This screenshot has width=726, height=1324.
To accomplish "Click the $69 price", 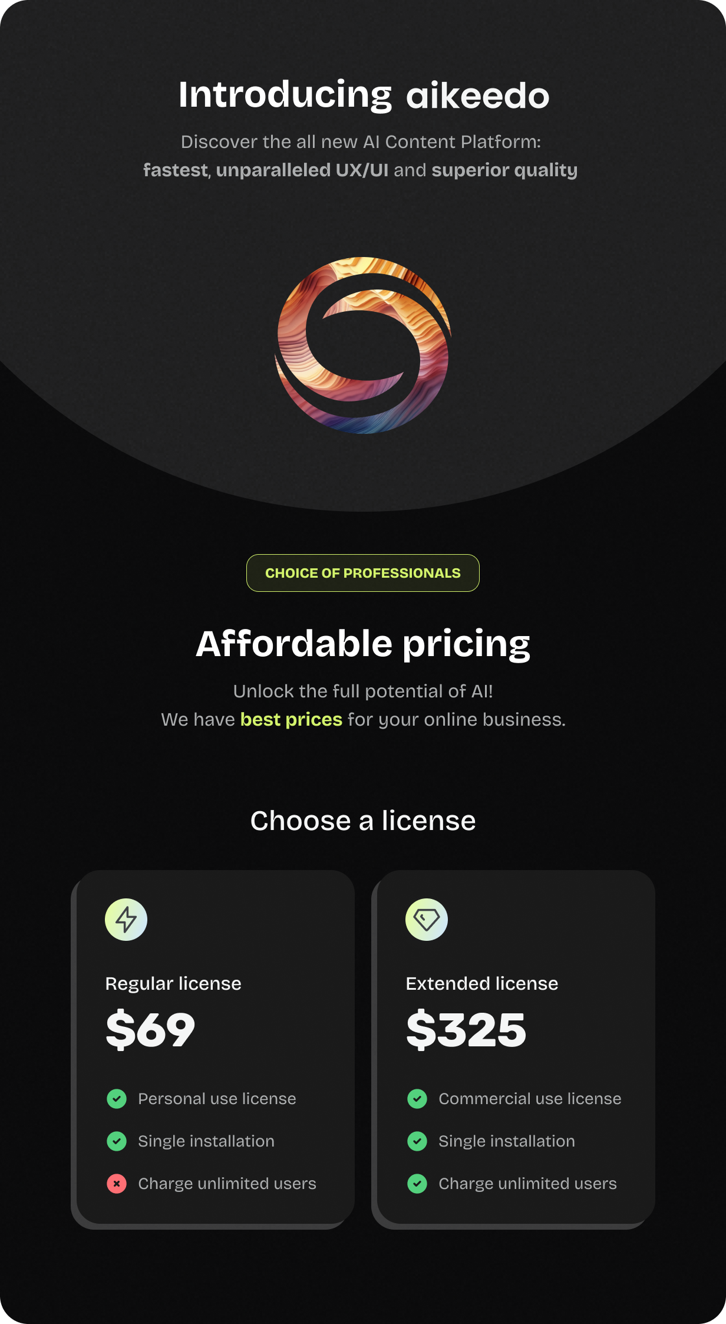I will point(150,1029).
